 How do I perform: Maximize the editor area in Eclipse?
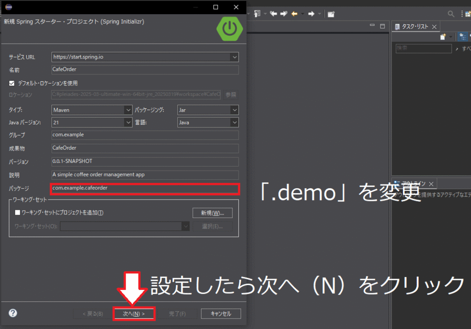coord(382,26)
